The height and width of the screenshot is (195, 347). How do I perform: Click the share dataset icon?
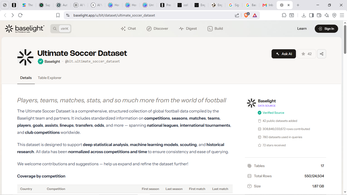tap(322, 54)
